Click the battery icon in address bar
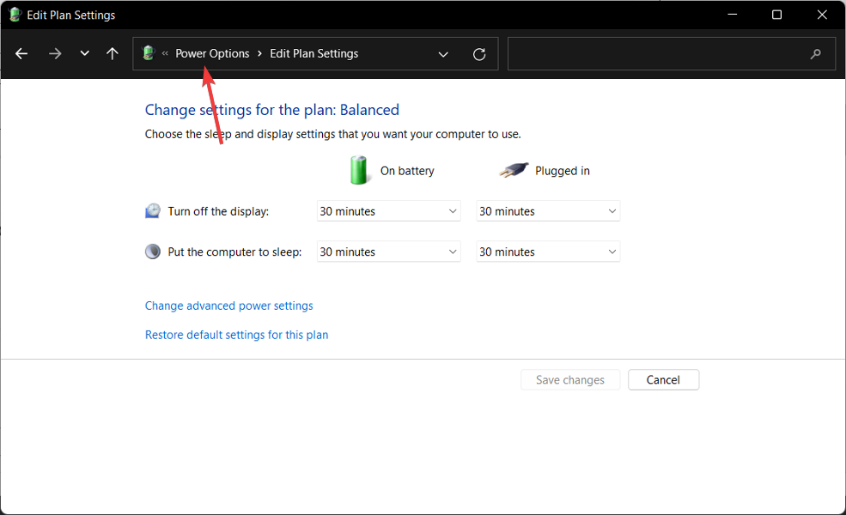This screenshot has height=515, width=846. [x=149, y=53]
